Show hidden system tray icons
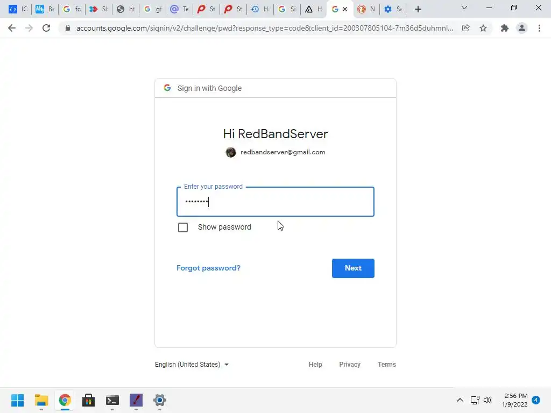The width and height of the screenshot is (551, 413). tap(460, 400)
